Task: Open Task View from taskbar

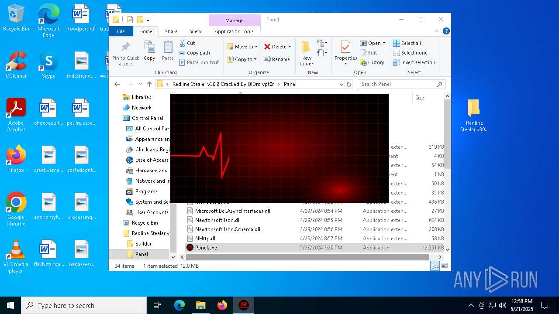Action: (x=157, y=305)
